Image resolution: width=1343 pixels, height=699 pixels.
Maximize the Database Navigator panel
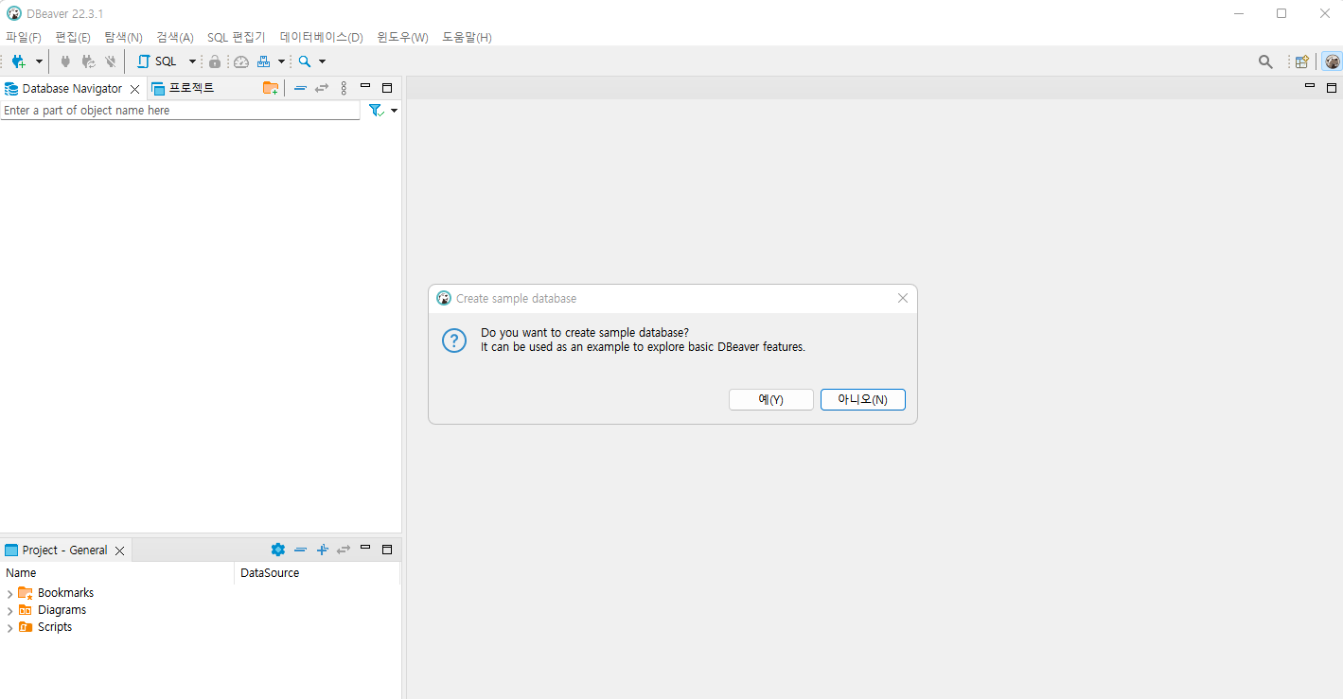pyautogui.click(x=387, y=88)
